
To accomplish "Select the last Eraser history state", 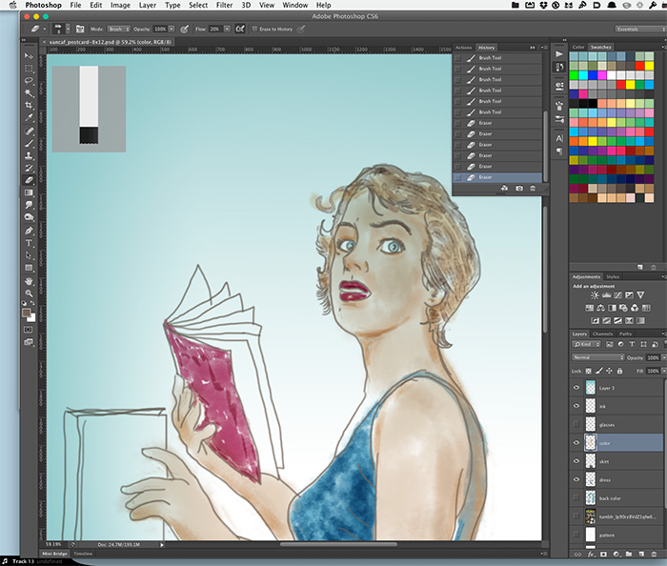I will [497, 177].
